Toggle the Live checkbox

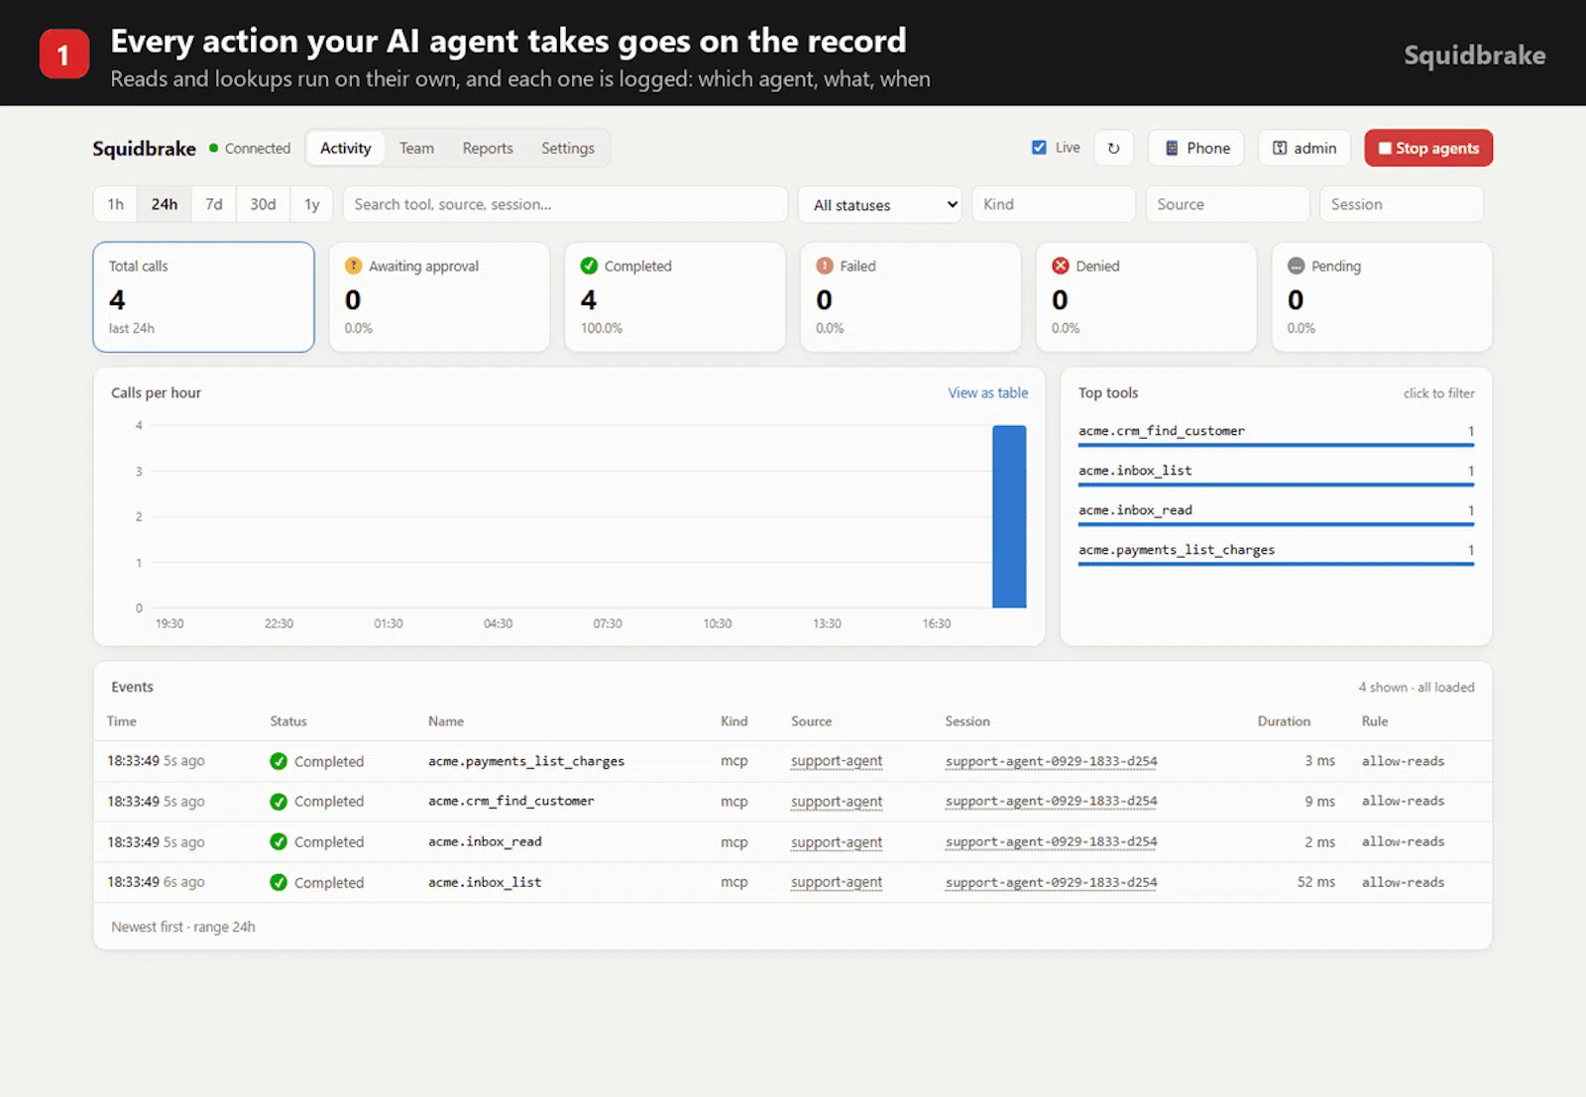pos(1039,148)
